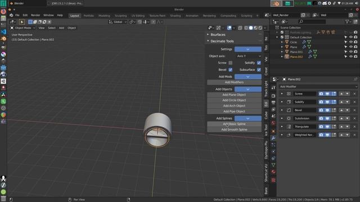
Task: Open the Output properties tab icon
Action: click(273, 102)
